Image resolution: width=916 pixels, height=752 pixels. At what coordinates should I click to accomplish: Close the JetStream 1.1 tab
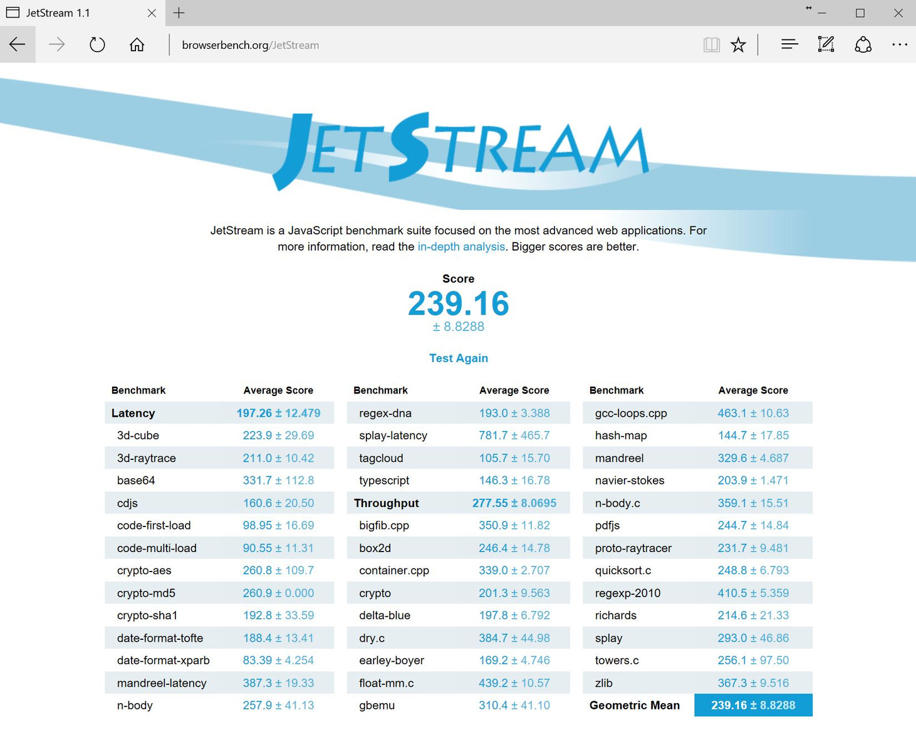152,13
